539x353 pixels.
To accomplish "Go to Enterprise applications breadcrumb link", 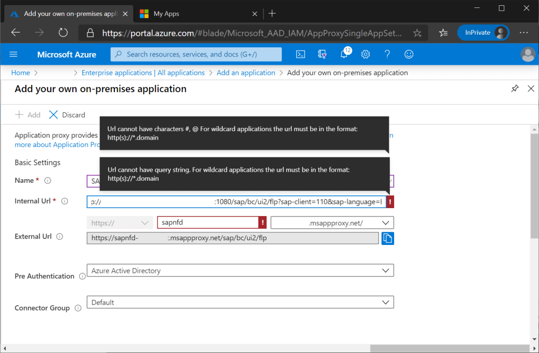I will (x=143, y=73).
